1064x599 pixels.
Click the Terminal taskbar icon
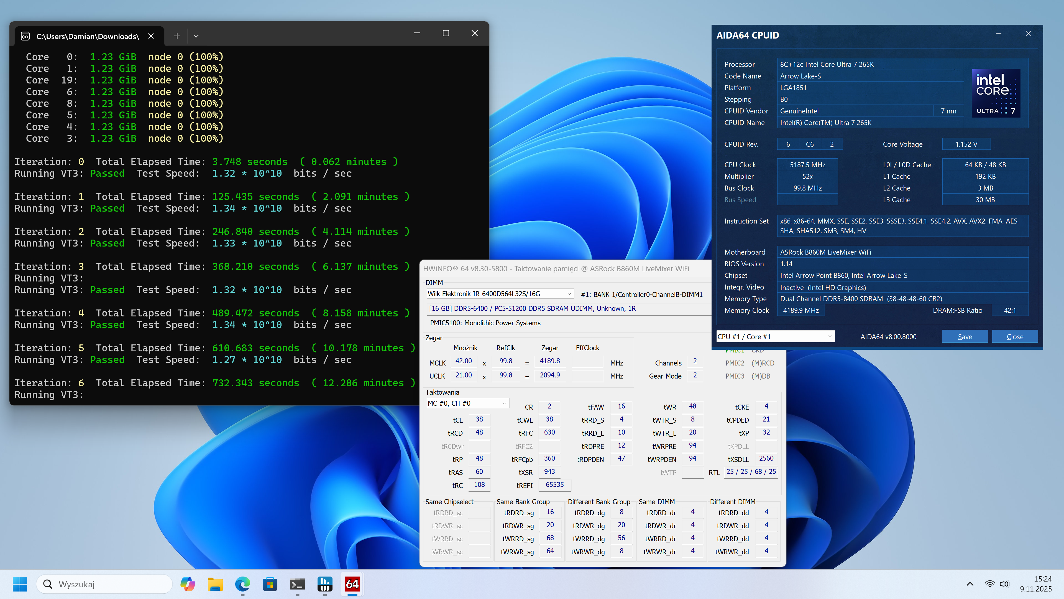coord(297,584)
